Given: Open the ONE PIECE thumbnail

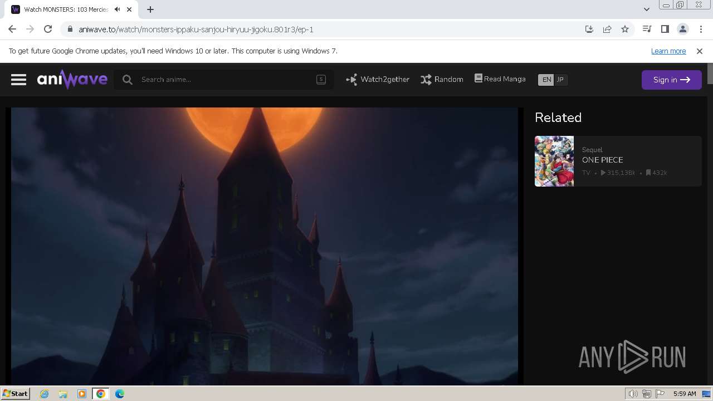Looking at the screenshot, I should 554,161.
